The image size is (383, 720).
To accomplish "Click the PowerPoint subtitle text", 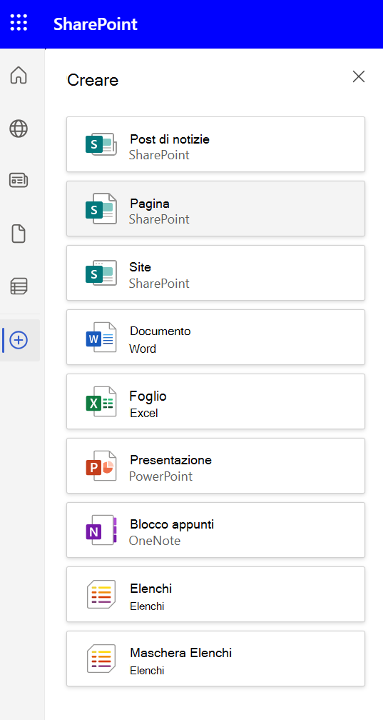I will click(x=161, y=476).
